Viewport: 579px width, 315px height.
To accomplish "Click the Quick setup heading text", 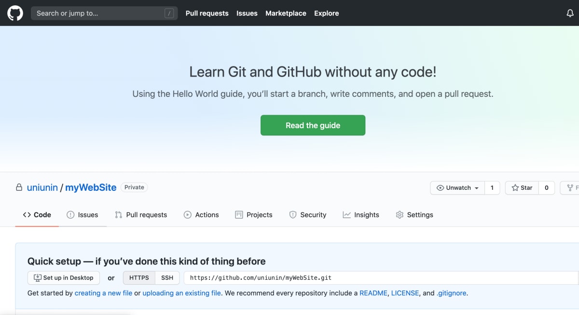I will pyautogui.click(x=147, y=262).
